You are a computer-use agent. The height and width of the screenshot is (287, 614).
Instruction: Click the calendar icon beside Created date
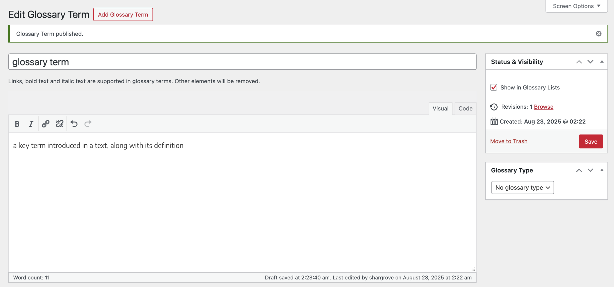pos(494,121)
